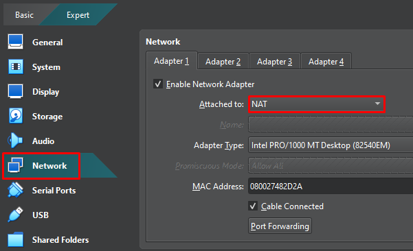Click the Promiscuous Mode Allow All dropdown

331,165
